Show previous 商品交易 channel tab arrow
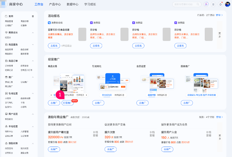 tap(51, 95)
